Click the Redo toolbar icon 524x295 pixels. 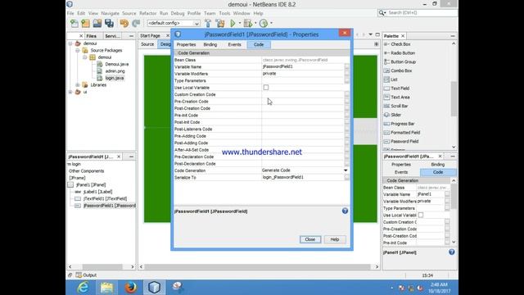(136, 23)
